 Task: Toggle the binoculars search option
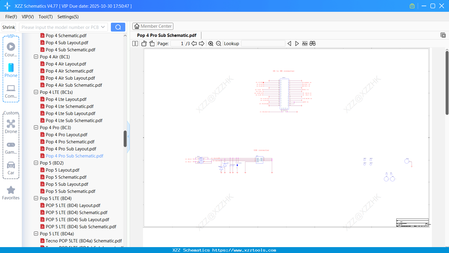pos(312,43)
